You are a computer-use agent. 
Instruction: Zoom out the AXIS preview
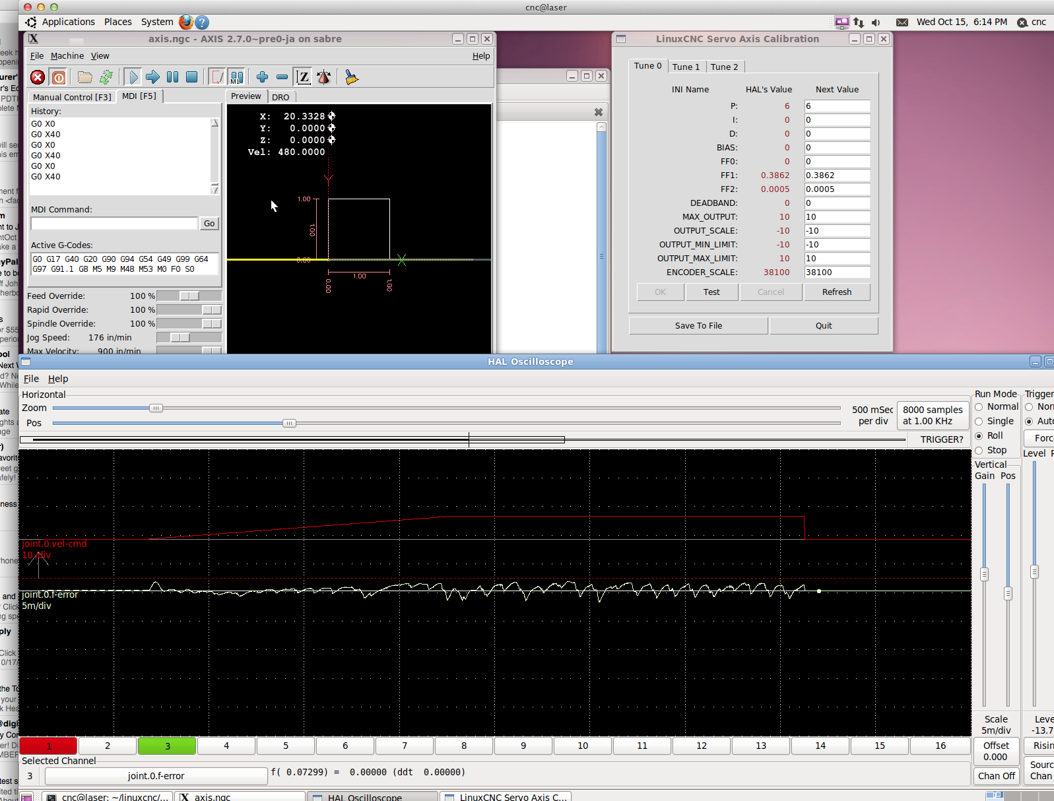tap(282, 77)
